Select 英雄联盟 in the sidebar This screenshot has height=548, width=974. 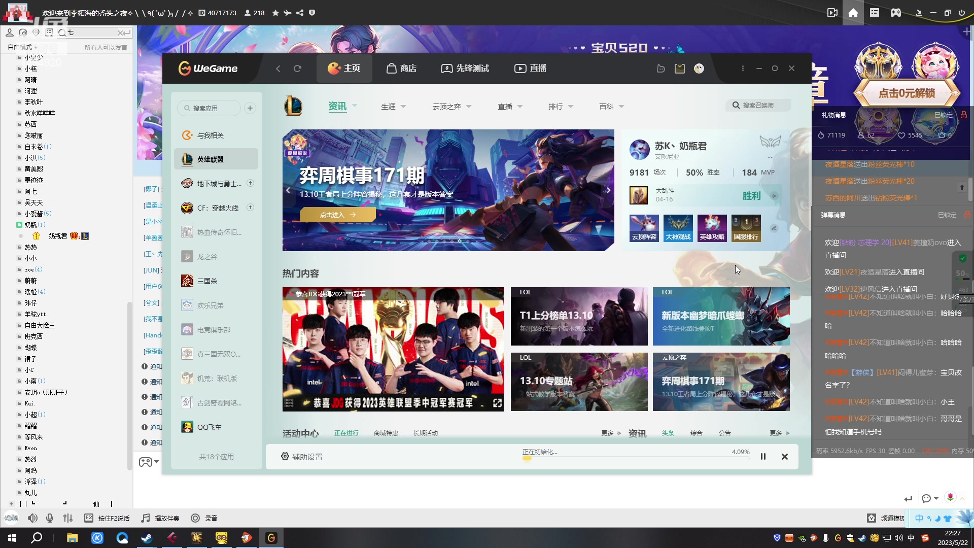coord(216,159)
